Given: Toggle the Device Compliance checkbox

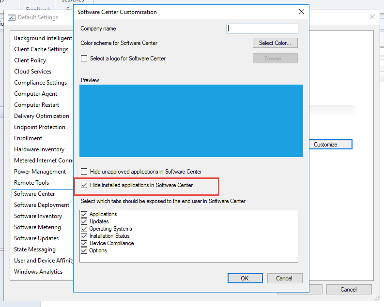Looking at the screenshot, I should pyautogui.click(x=84, y=243).
